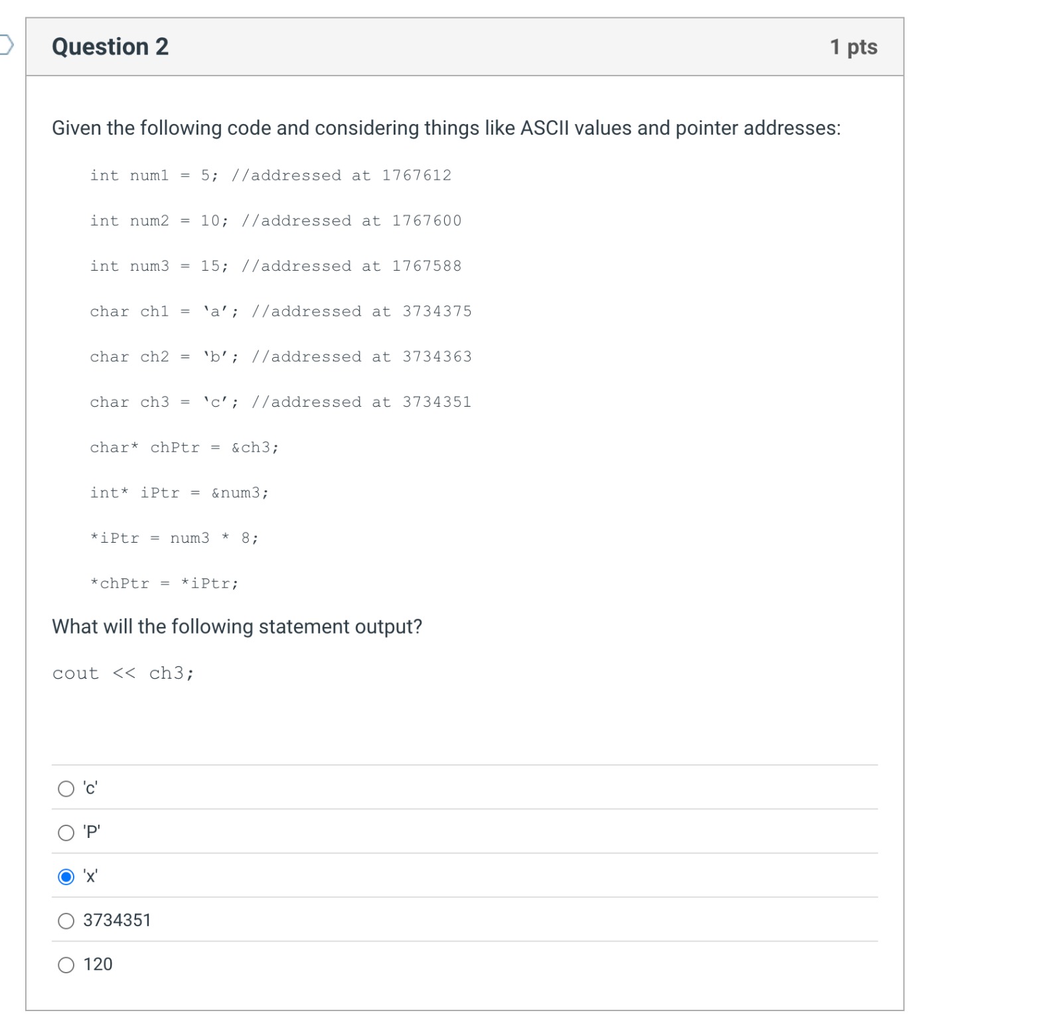Image resolution: width=1062 pixels, height=1035 pixels.
Task: Click the '*chPtr = *iPtr;' code line
Action: (163, 583)
